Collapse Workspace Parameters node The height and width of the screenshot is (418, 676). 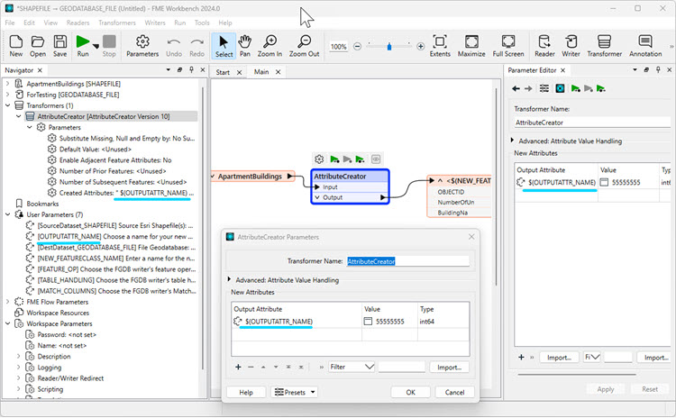coord(7,323)
